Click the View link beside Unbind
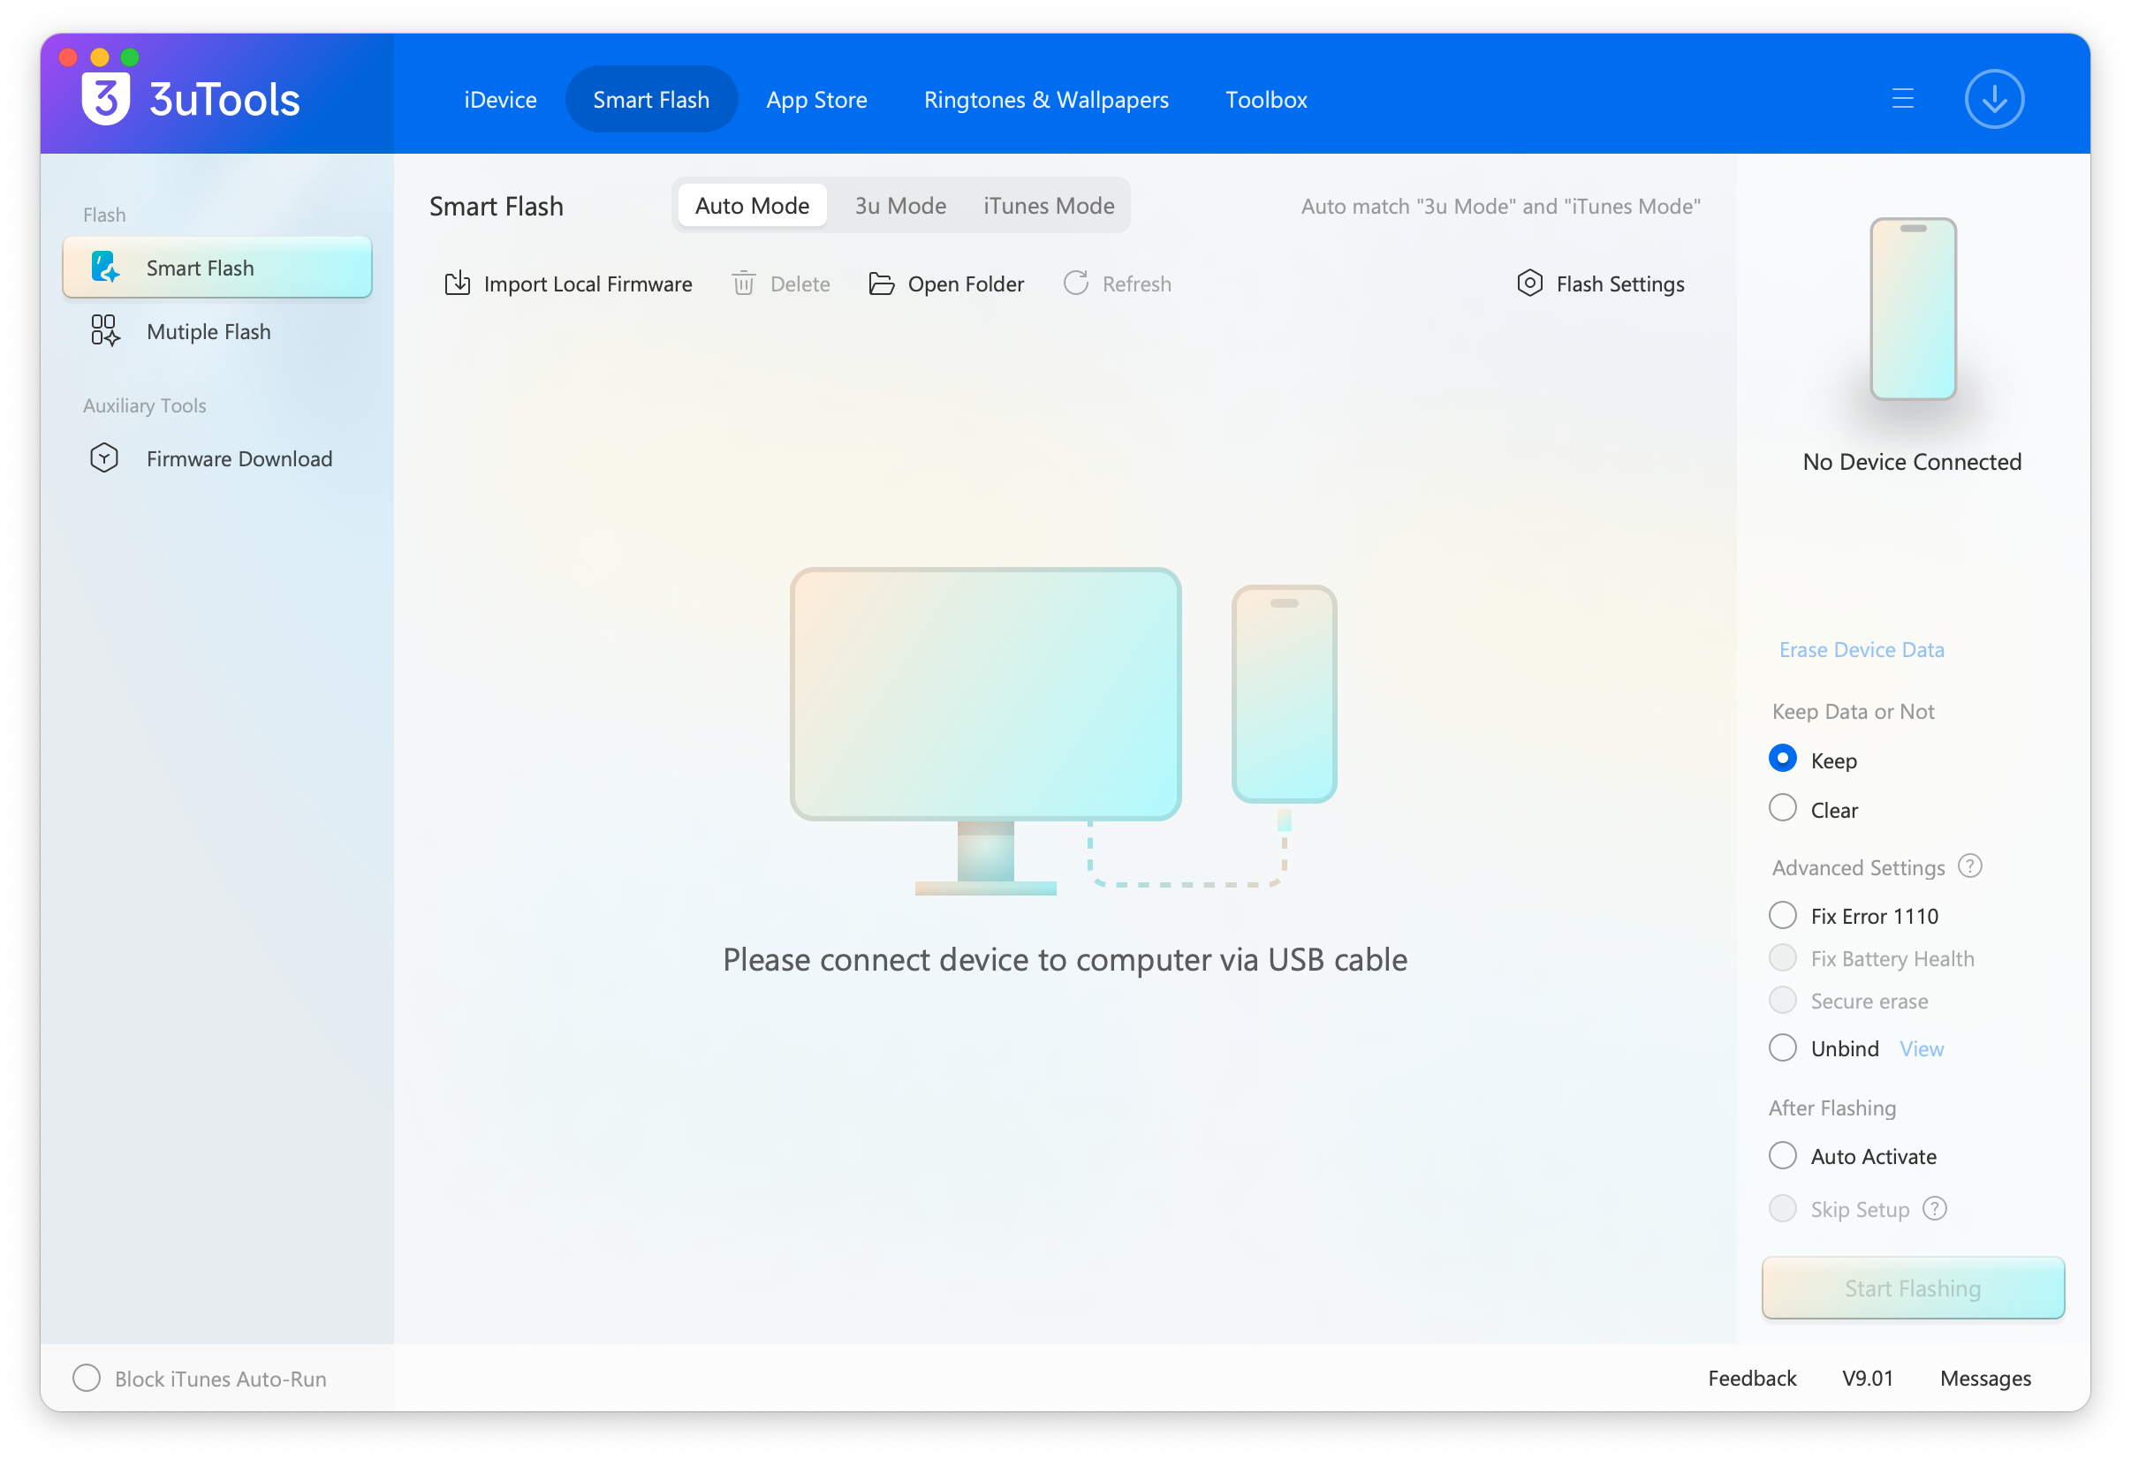Viewport: 2131px width, 1459px height. [x=1921, y=1048]
